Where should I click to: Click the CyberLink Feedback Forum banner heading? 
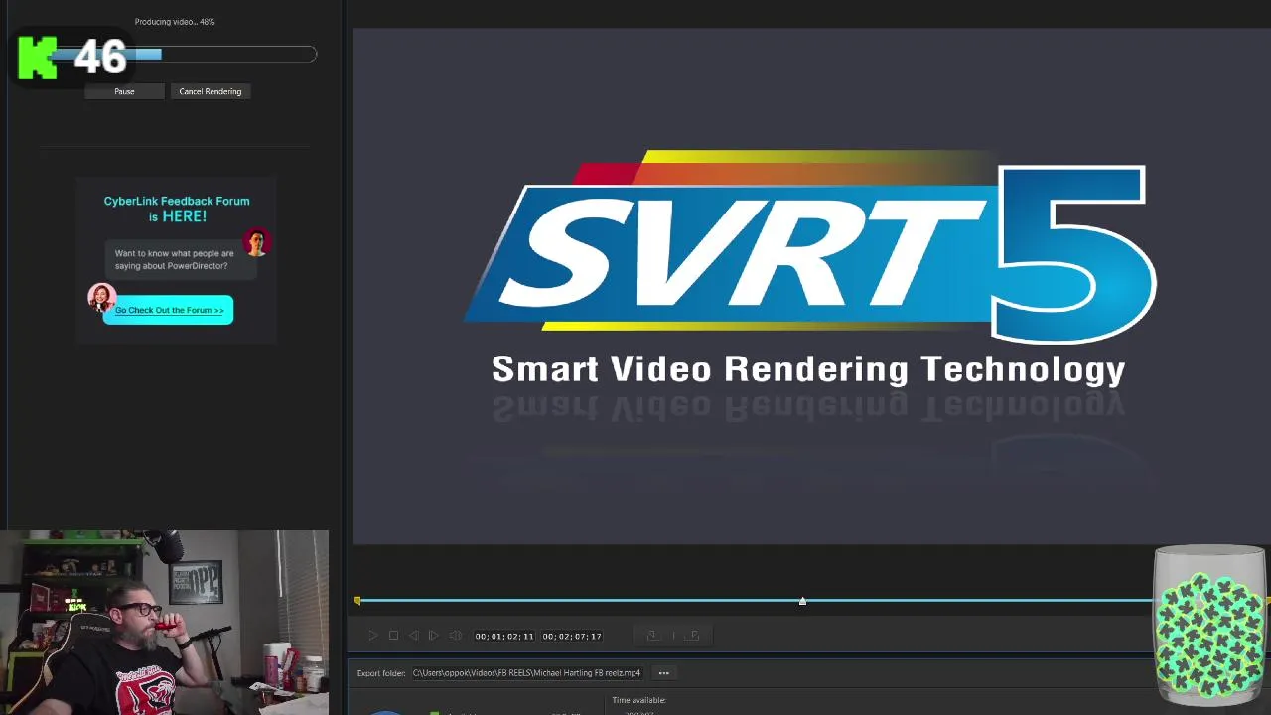click(x=177, y=209)
